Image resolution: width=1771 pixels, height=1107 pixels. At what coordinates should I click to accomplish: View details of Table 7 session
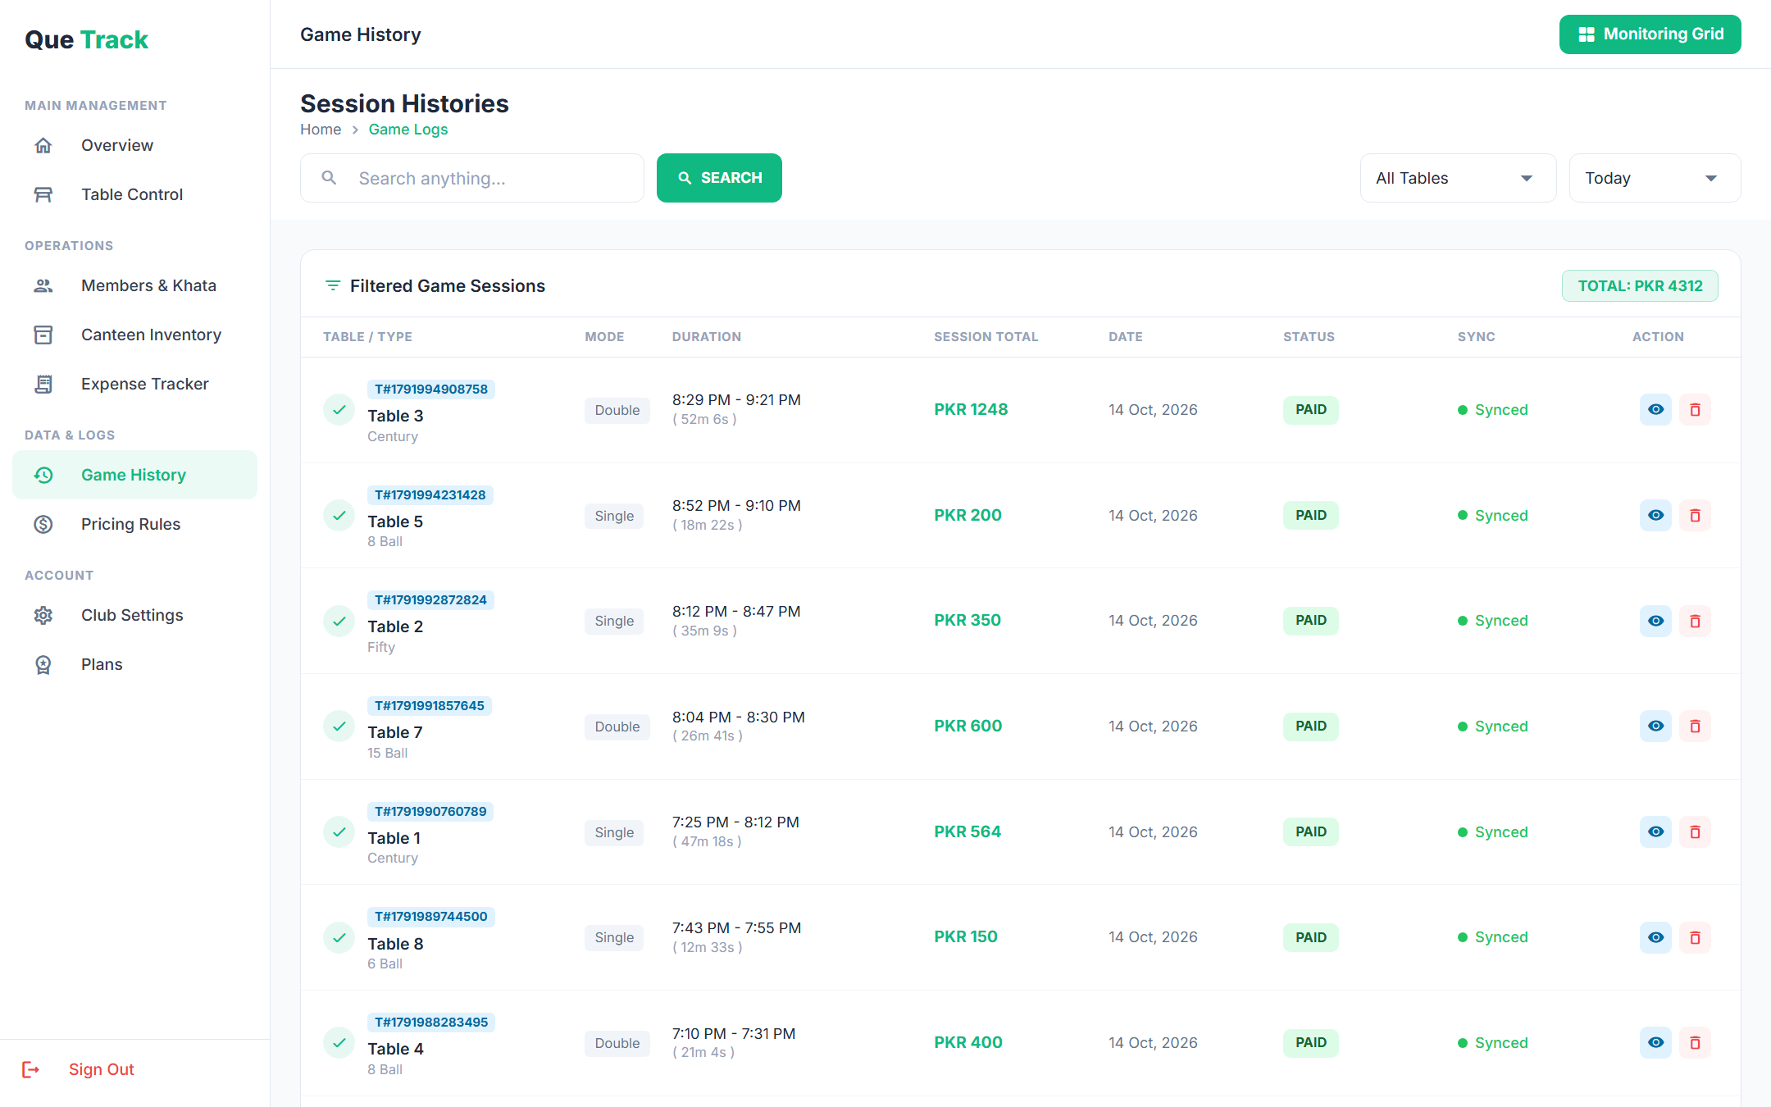[1655, 727]
